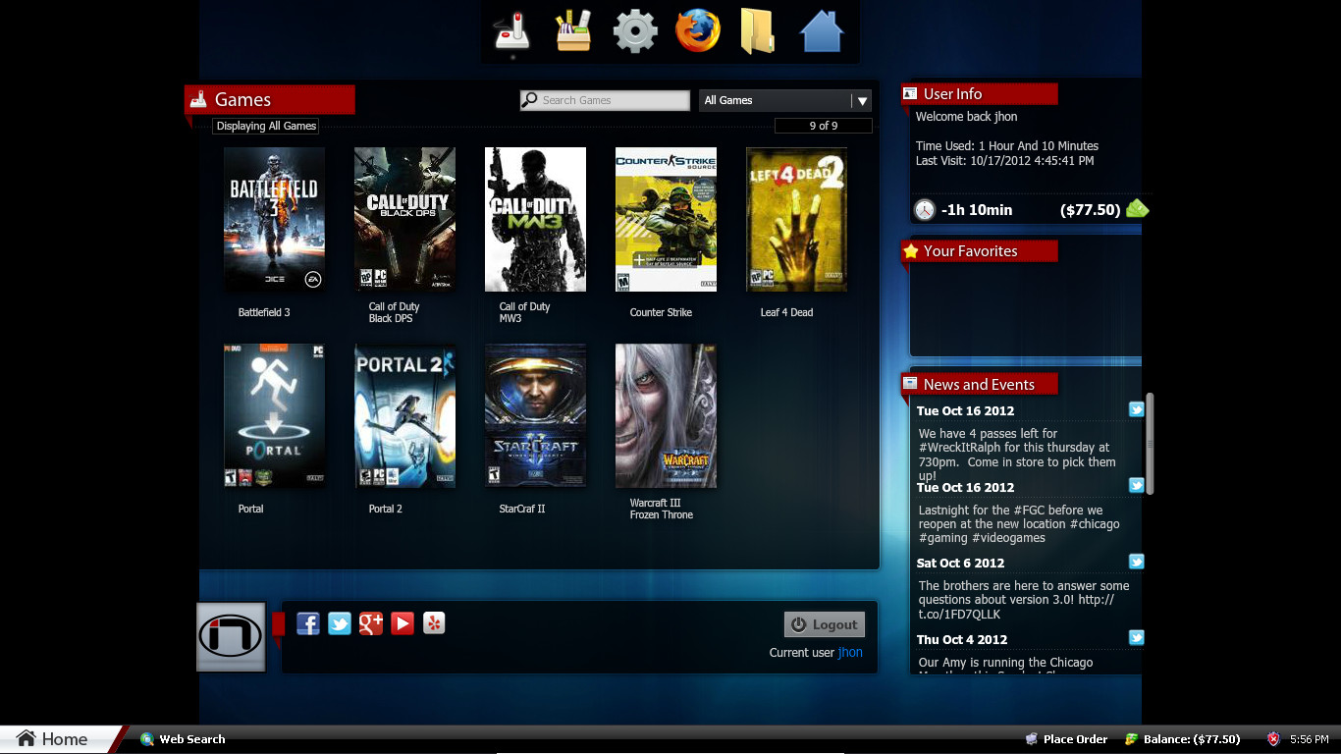The width and height of the screenshot is (1341, 754).
Task: Click the blue home icon
Action: coord(822,31)
